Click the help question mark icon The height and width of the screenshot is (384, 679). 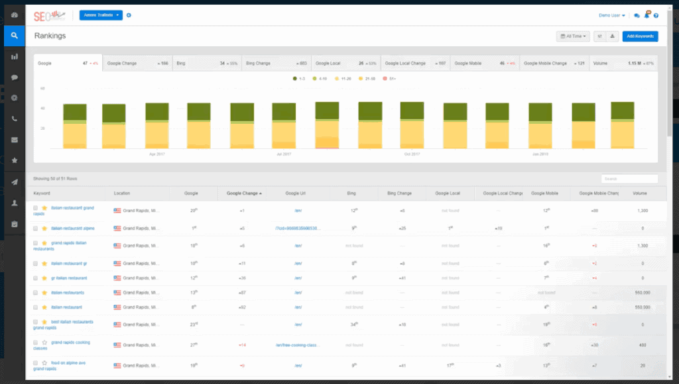click(656, 16)
